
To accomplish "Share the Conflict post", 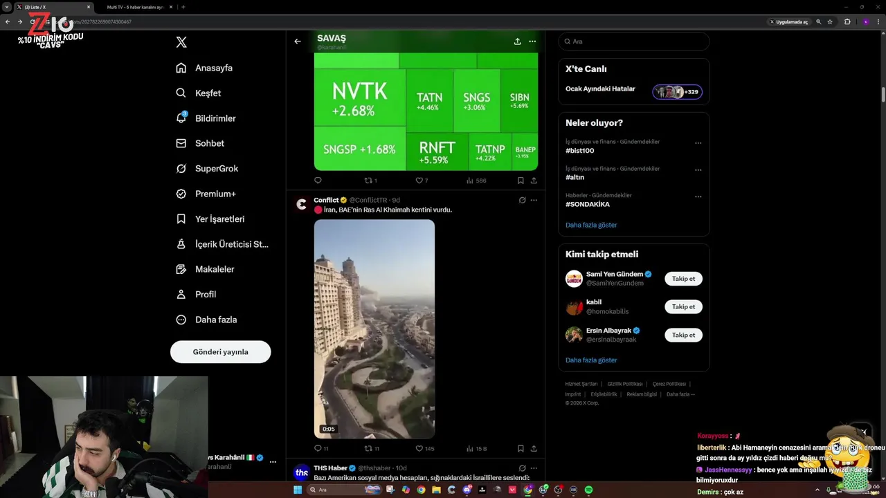I will point(534,448).
